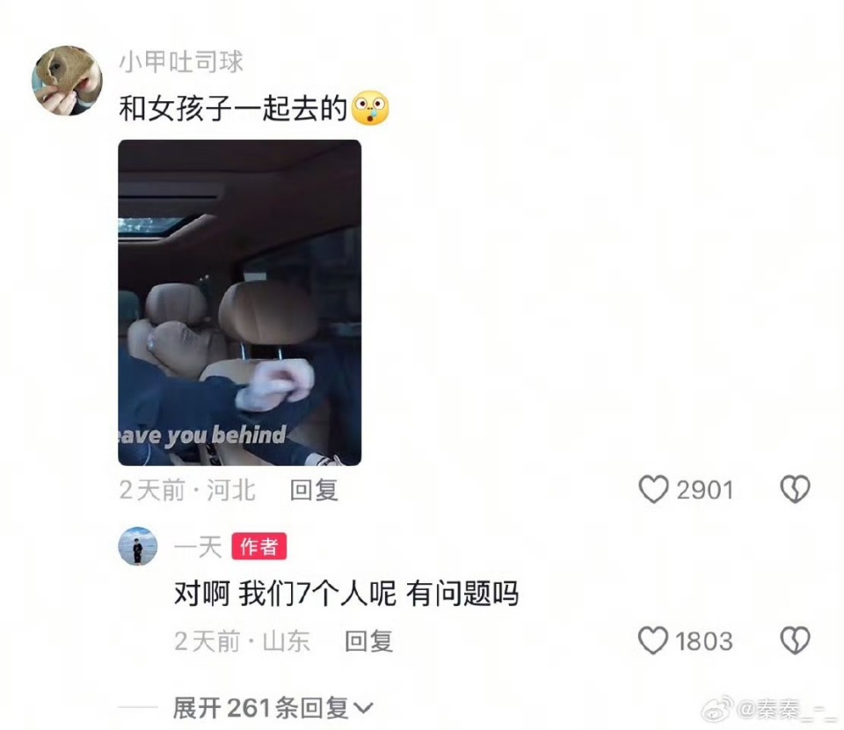Open 小甲吐司球's profile avatar

(x=68, y=80)
